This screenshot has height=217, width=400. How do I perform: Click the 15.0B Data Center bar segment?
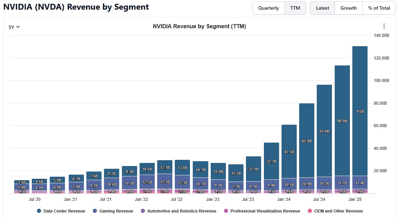pos(218,172)
